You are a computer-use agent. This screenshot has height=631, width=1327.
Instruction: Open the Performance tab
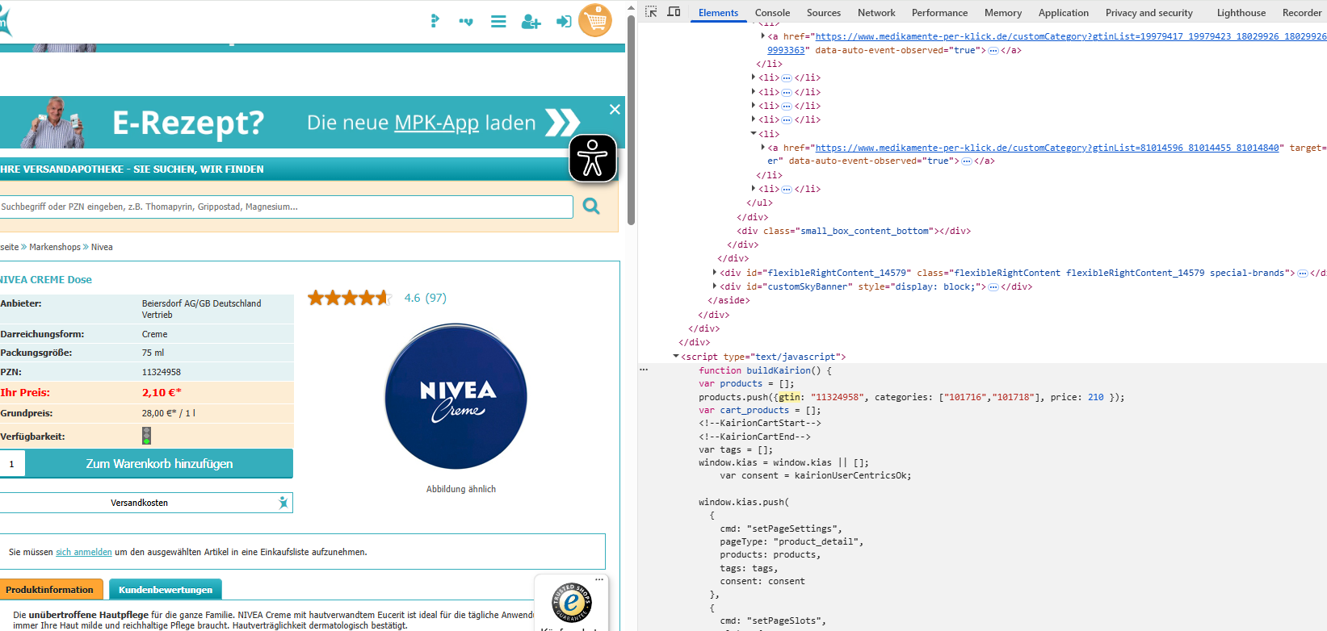(939, 13)
